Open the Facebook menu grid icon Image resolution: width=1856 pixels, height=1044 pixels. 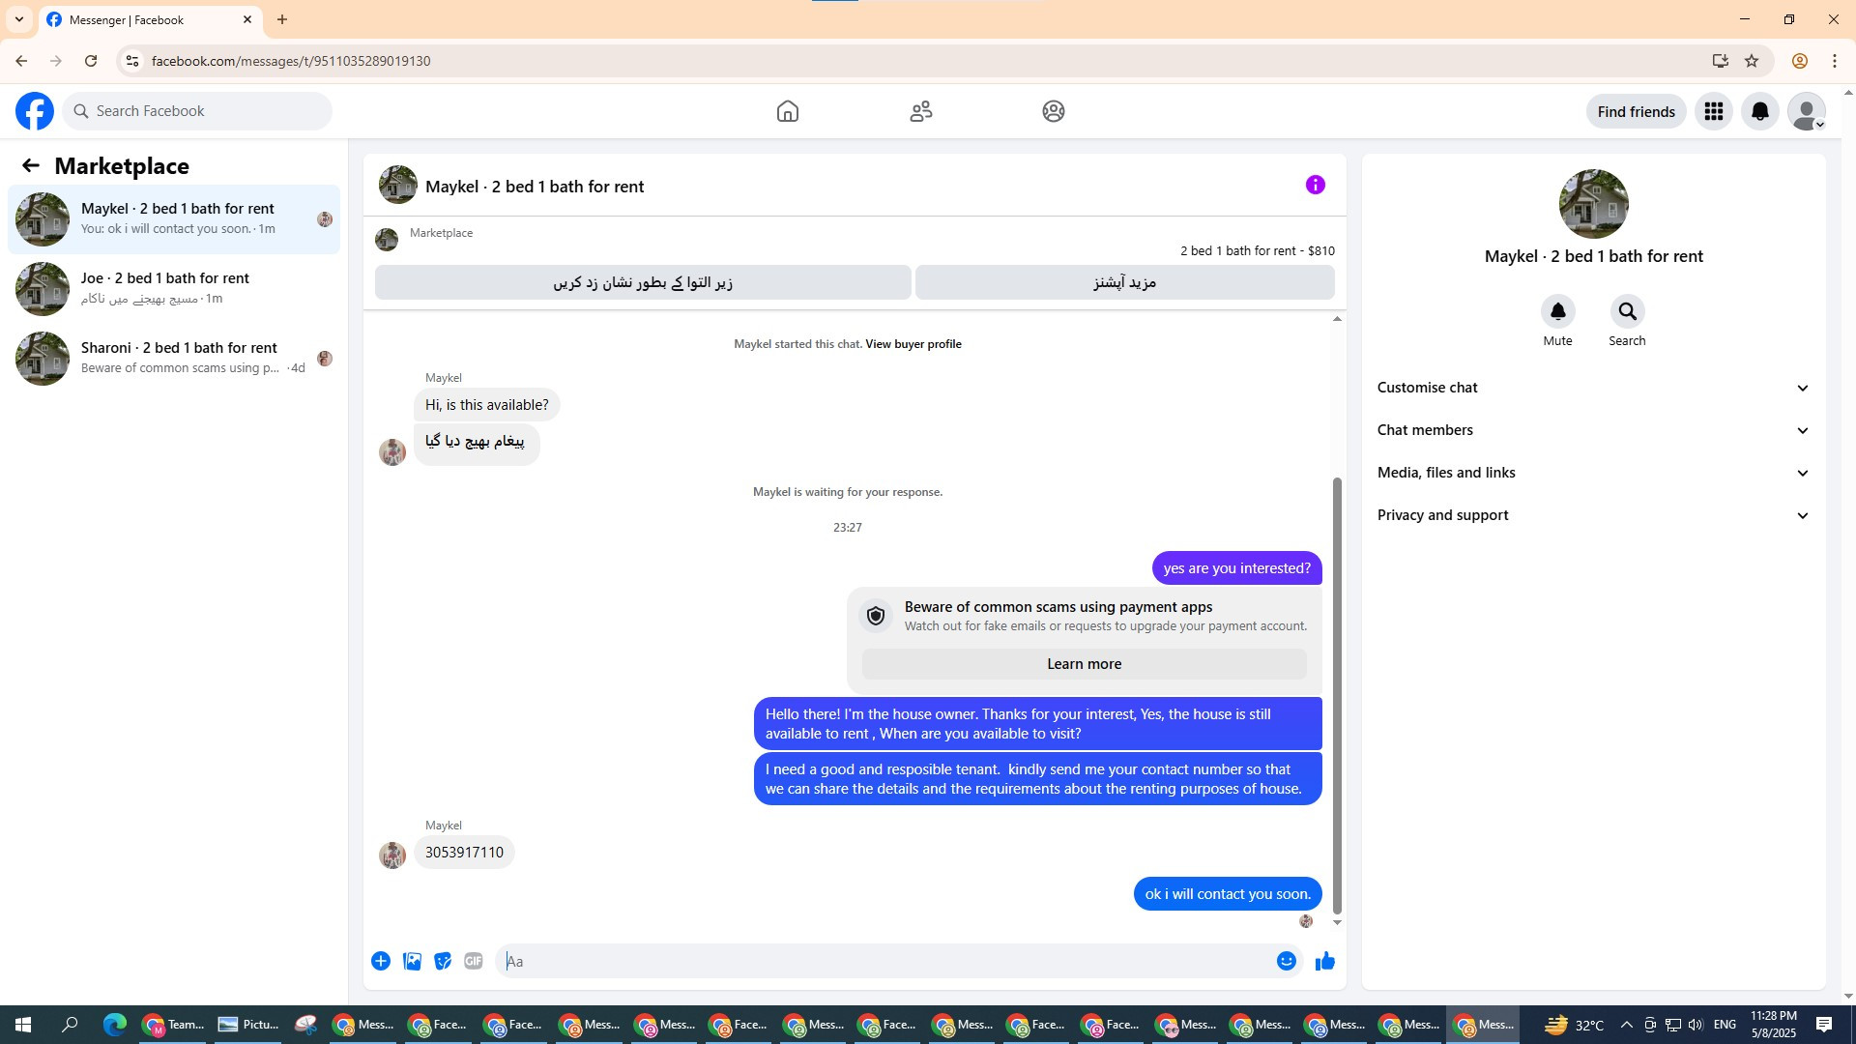(1714, 111)
